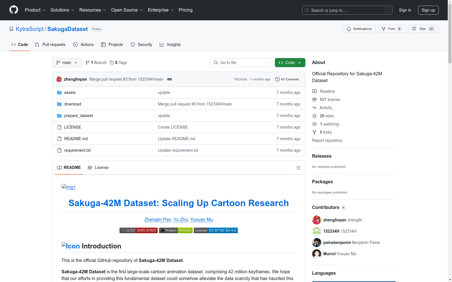Open painebenjamin contributor avatar
Image resolution: width=452 pixels, height=282 pixels.
pyautogui.click(x=317, y=243)
